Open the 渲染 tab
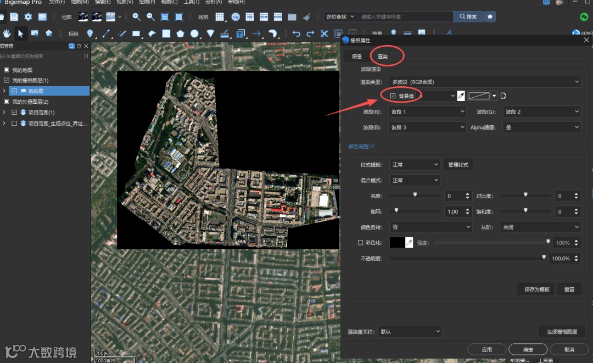The height and width of the screenshot is (363, 593). (x=382, y=57)
